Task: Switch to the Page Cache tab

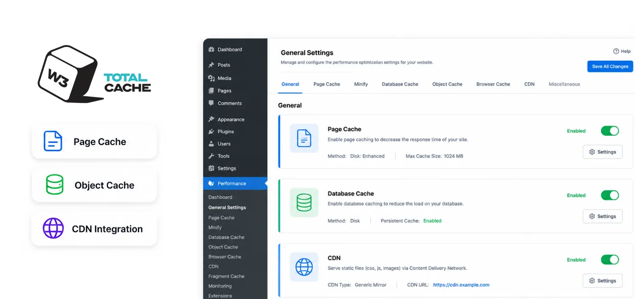Action: tap(327, 84)
